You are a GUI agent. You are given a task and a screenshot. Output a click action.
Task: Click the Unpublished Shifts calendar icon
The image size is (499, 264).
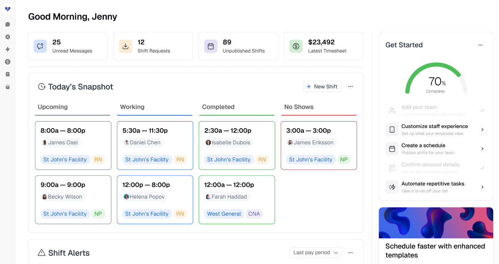click(211, 46)
